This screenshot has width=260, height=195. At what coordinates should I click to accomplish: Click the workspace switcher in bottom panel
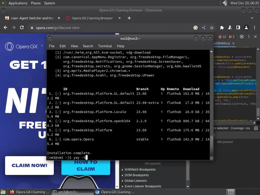pyautogui.click(x=231, y=192)
